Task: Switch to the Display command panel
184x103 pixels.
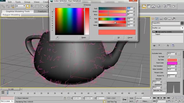Action: (169, 19)
